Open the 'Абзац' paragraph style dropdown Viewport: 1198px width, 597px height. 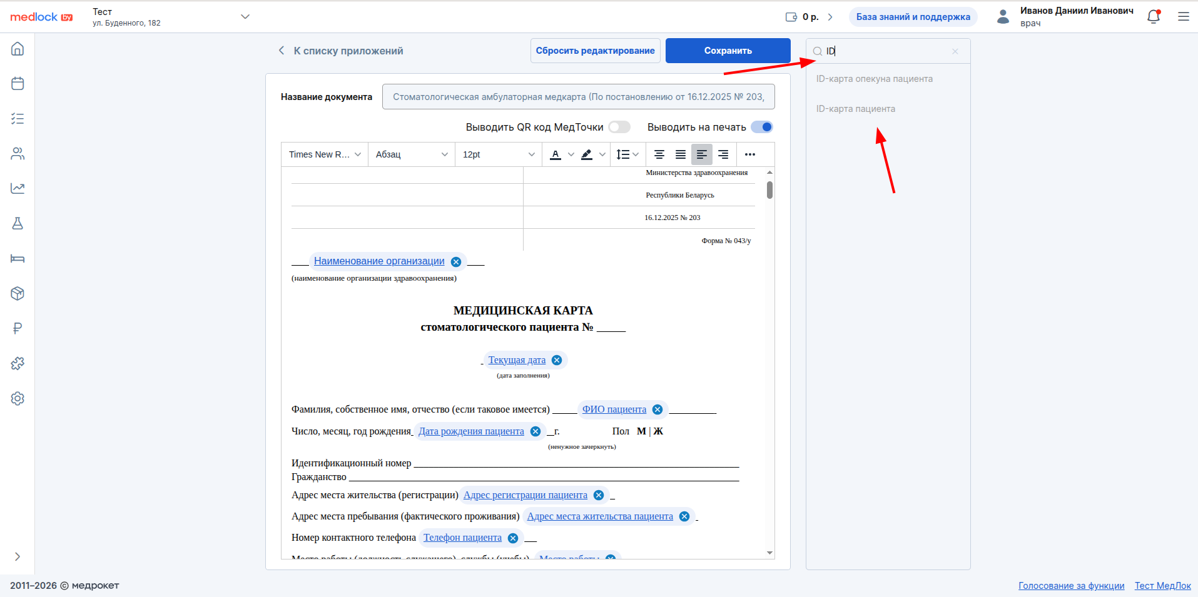[x=411, y=154]
